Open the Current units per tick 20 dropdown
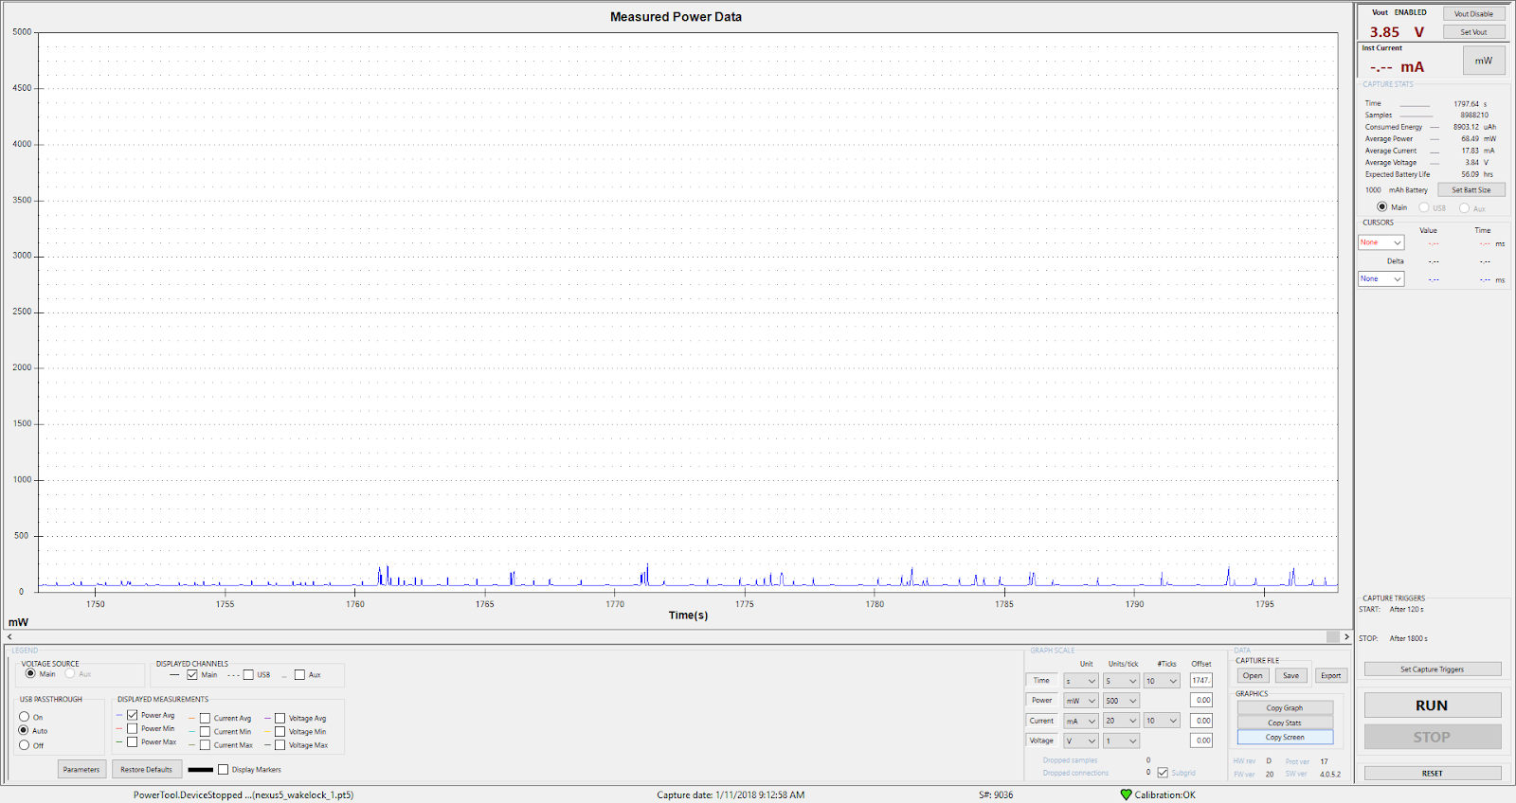 (x=1121, y=721)
